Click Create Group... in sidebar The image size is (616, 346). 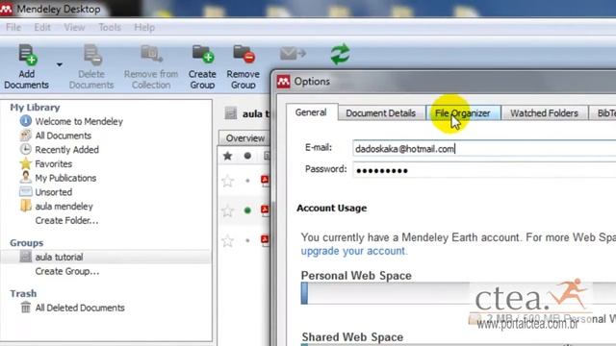click(67, 271)
